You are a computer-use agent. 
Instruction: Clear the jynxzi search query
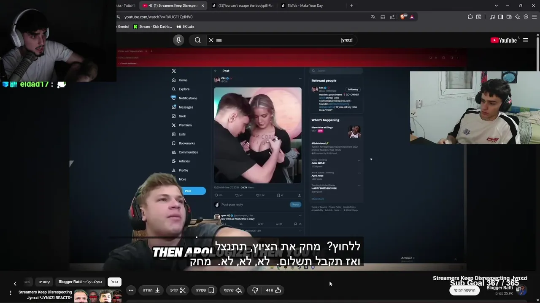coord(211,40)
